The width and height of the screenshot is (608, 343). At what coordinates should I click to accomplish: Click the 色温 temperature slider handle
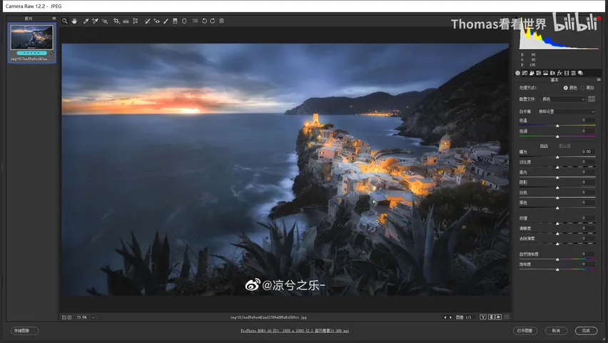click(x=557, y=126)
